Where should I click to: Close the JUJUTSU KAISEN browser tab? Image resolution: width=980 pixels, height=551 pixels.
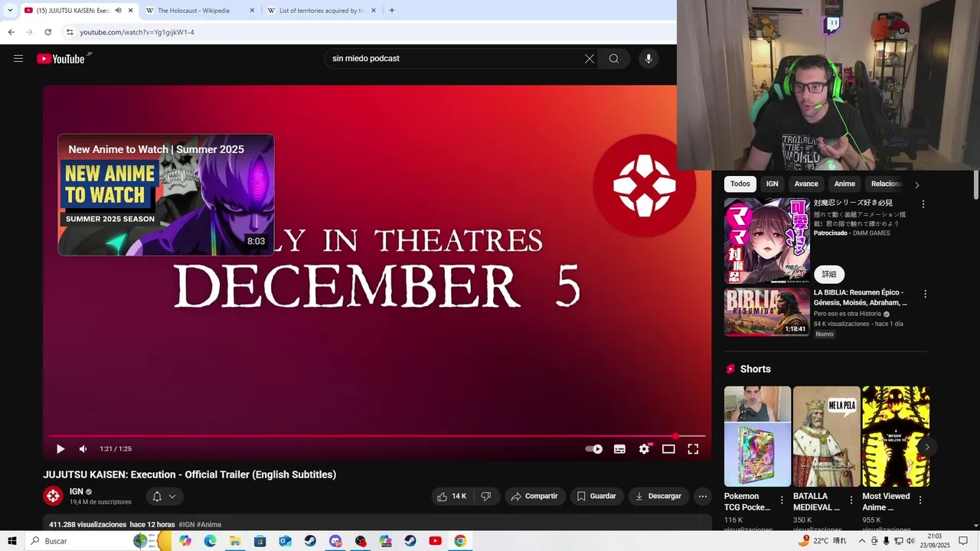pos(130,11)
